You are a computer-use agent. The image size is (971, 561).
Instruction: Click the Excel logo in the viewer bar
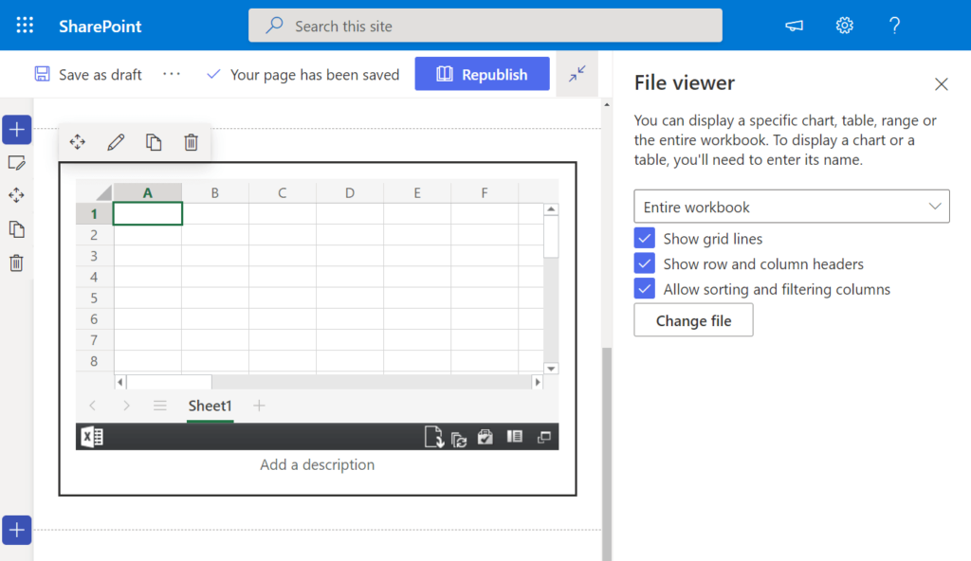tap(92, 437)
